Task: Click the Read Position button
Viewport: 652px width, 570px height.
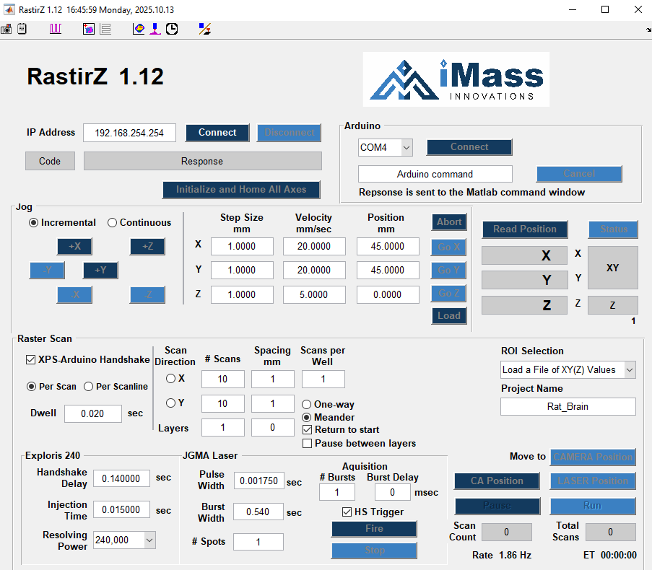Action: coord(524,229)
